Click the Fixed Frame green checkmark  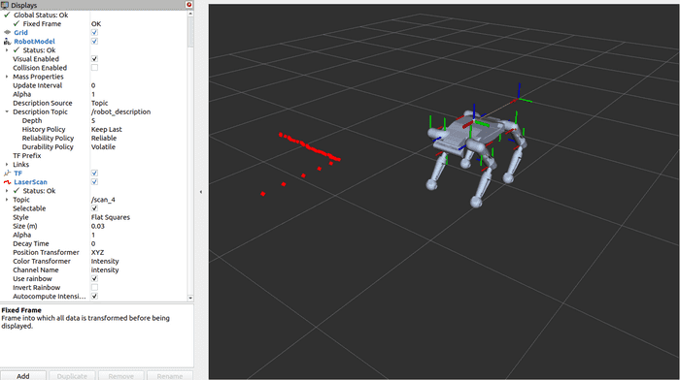[17, 23]
